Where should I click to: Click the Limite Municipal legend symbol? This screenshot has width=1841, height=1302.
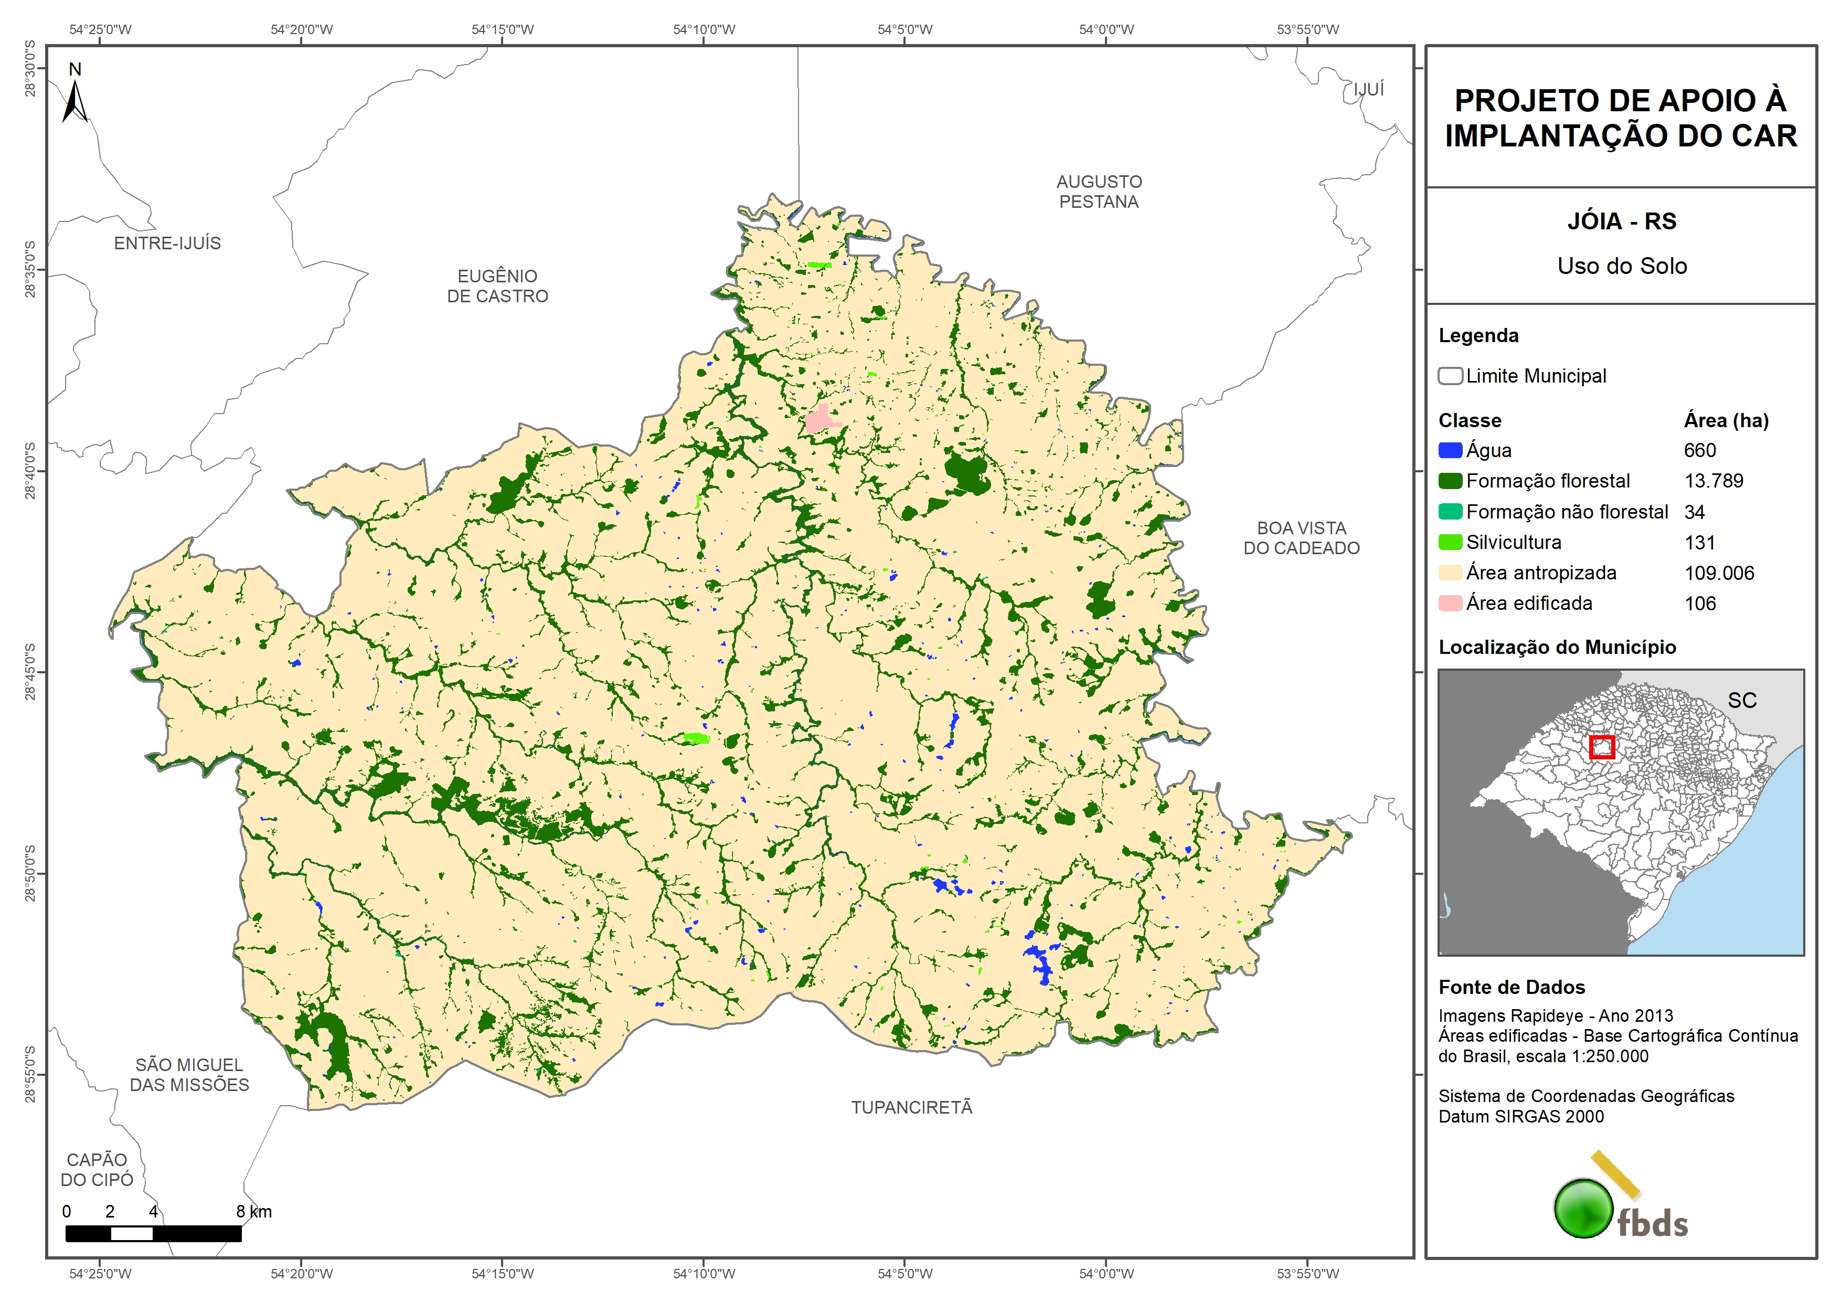tap(1450, 376)
